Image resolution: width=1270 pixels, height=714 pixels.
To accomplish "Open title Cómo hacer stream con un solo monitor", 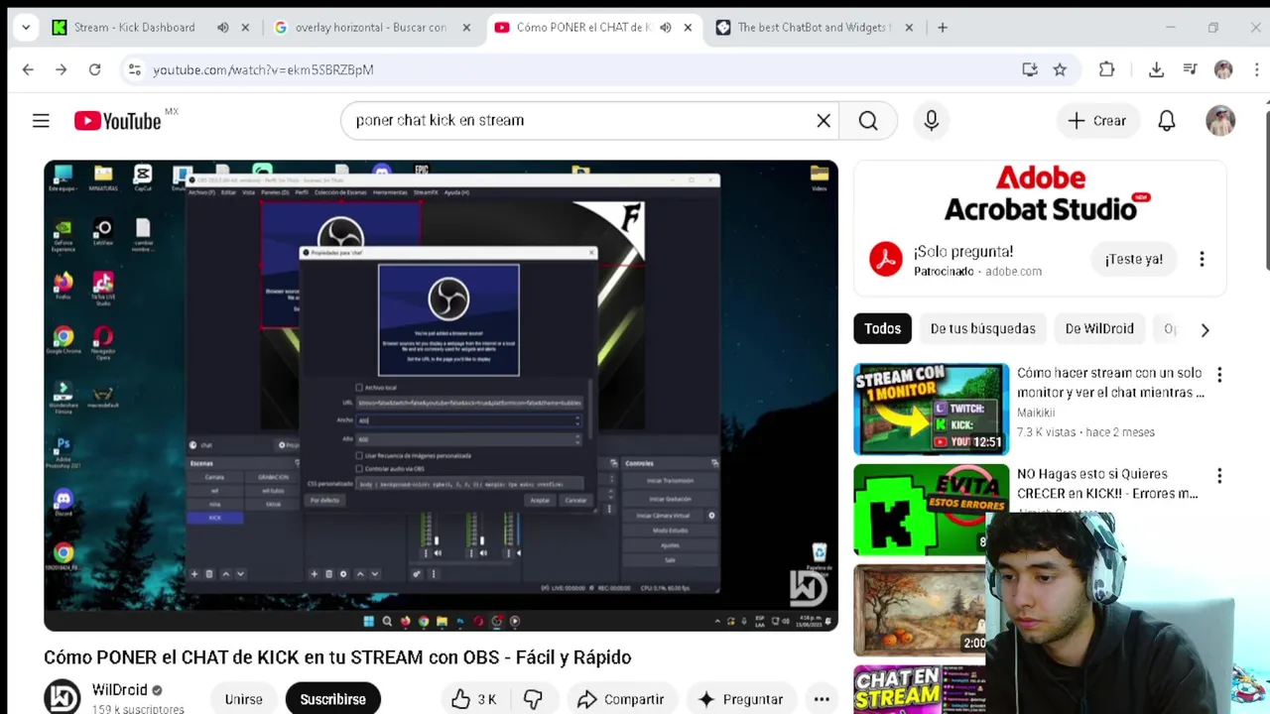I will coord(1110,383).
